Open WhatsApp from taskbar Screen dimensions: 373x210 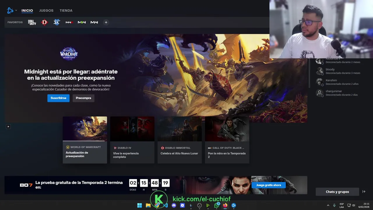pyautogui.click(x=217, y=205)
